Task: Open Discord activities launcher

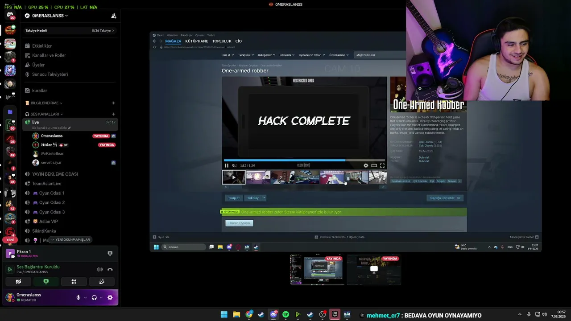Action: [74, 282]
